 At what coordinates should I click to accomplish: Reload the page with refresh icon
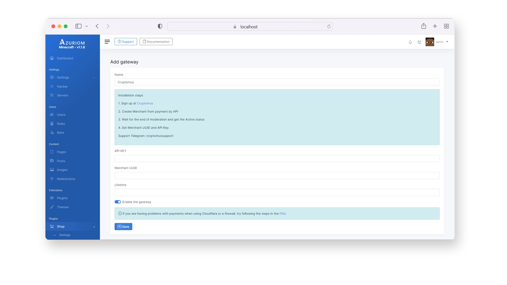pos(329,26)
